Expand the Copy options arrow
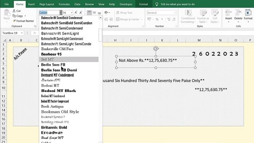Screen dimensions: 254x143 [25, 16]
